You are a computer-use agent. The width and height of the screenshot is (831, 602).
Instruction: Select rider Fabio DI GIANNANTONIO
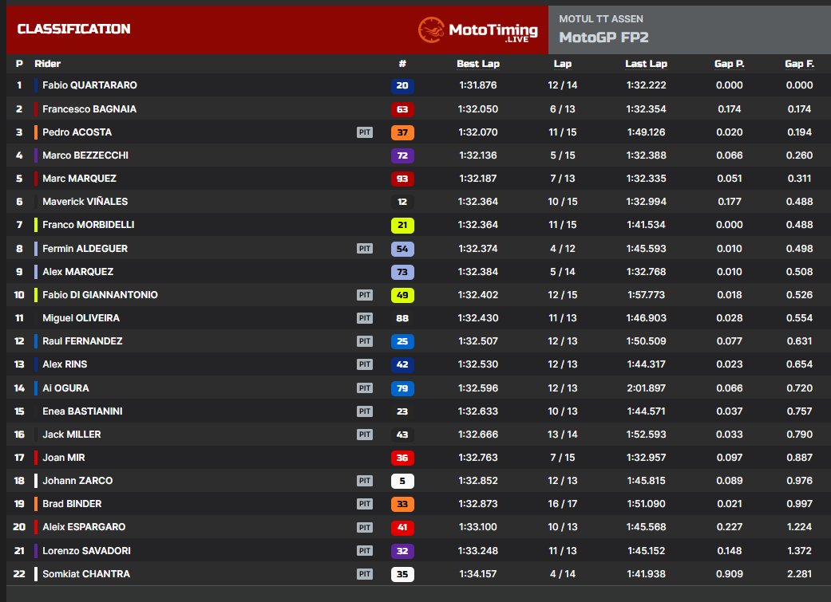[100, 295]
